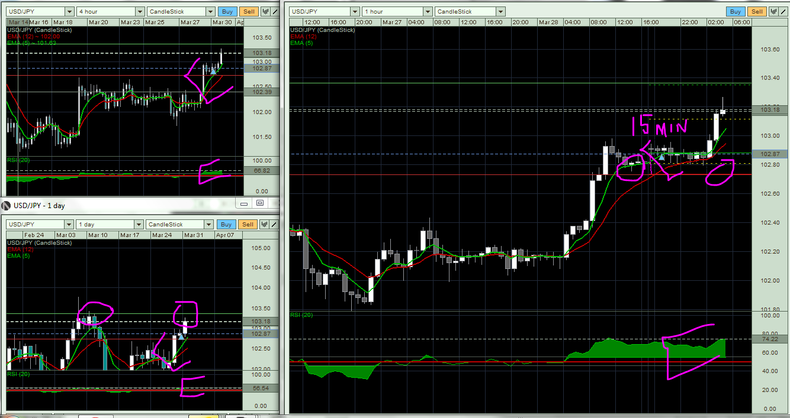Restore the USD/JPY - 1 day window
Viewport: 790px width, 418px height.
tap(260, 203)
